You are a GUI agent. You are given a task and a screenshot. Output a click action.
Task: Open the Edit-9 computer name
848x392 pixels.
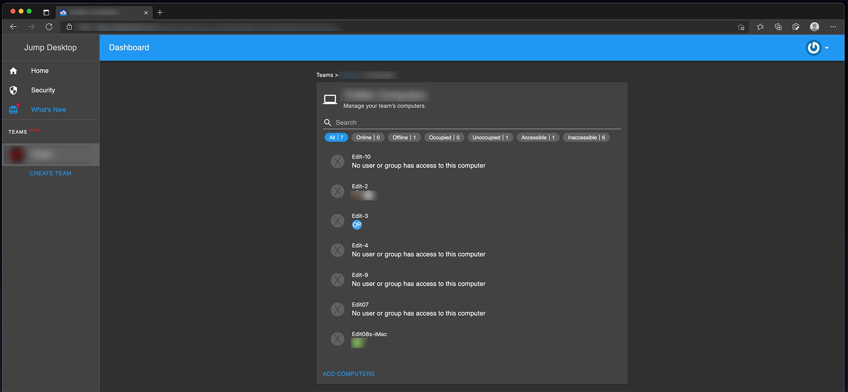(360, 275)
